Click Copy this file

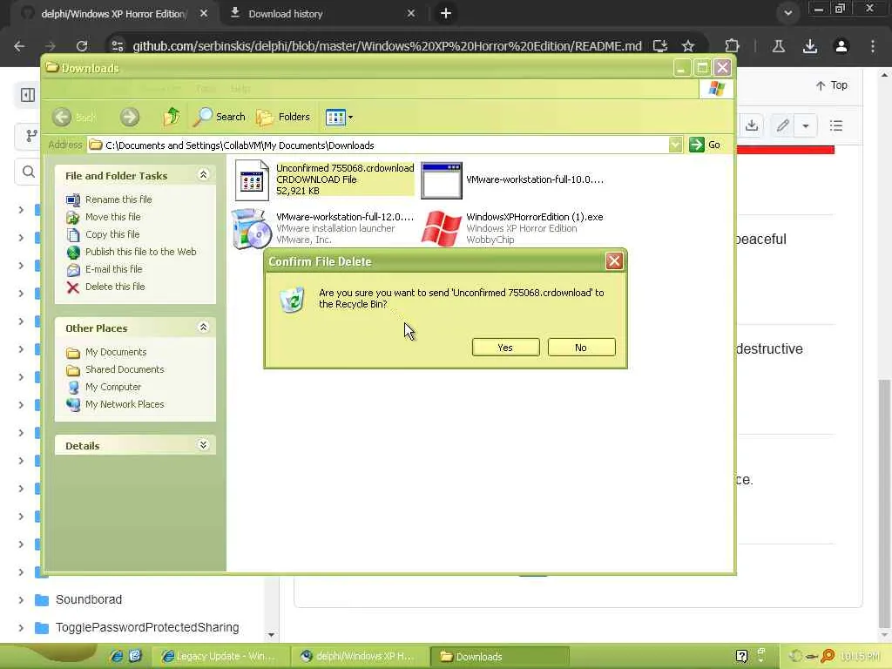(112, 234)
